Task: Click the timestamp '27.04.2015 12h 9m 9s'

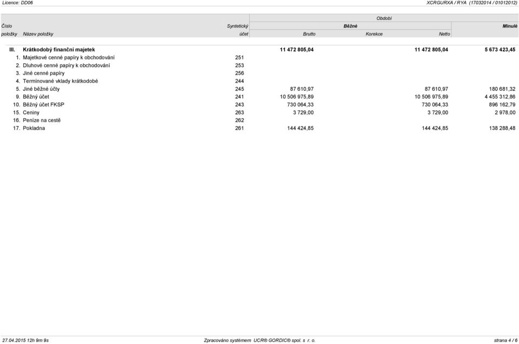Action: click(25, 340)
